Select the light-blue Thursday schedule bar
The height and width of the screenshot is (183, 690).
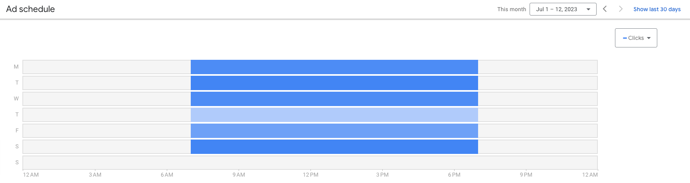(x=334, y=115)
